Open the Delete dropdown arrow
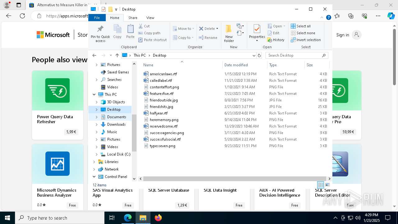 pyautogui.click(x=217, y=29)
